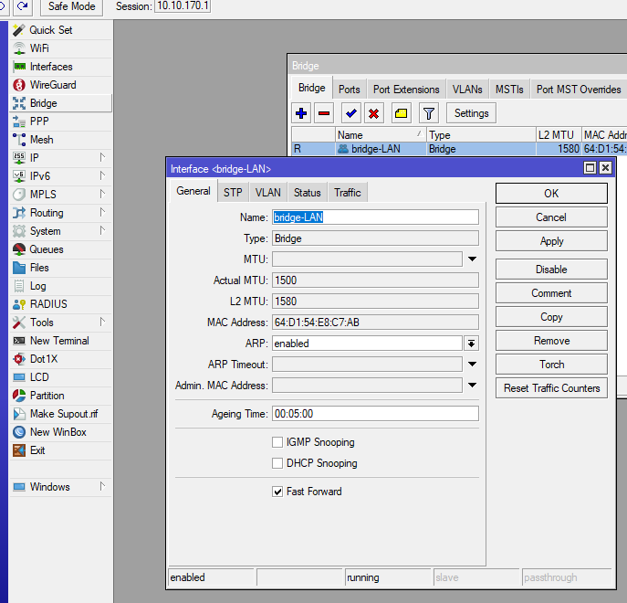Viewport: 627px width, 603px height.
Task: Open the ARP mode dropdown
Action: (472, 344)
